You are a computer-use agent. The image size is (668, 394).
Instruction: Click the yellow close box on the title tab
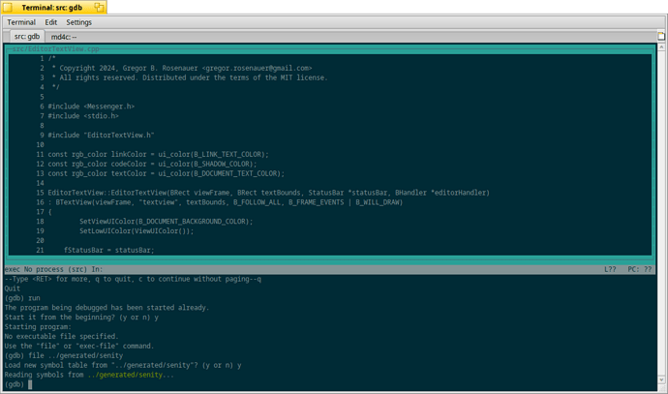click(7, 7)
